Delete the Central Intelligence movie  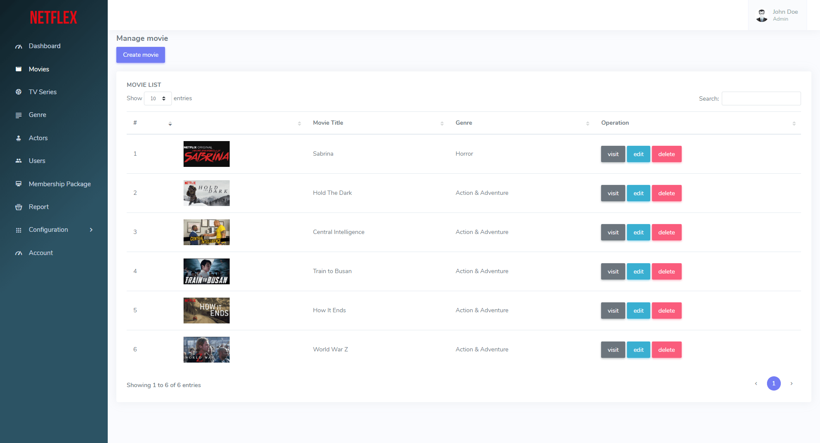667,232
